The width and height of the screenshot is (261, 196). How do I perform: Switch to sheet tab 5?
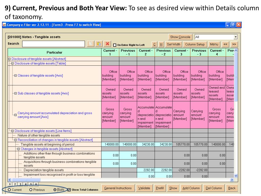click(x=31, y=184)
